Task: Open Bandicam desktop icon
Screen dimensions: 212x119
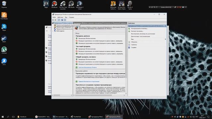Action: click(x=54, y=4)
